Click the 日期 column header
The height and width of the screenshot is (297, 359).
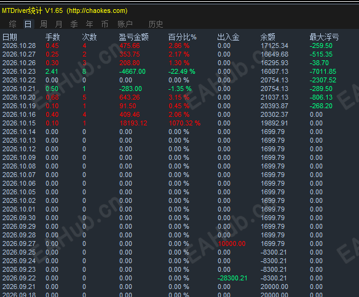(x=10, y=37)
